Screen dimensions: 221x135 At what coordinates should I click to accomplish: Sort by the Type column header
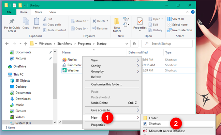(168, 52)
